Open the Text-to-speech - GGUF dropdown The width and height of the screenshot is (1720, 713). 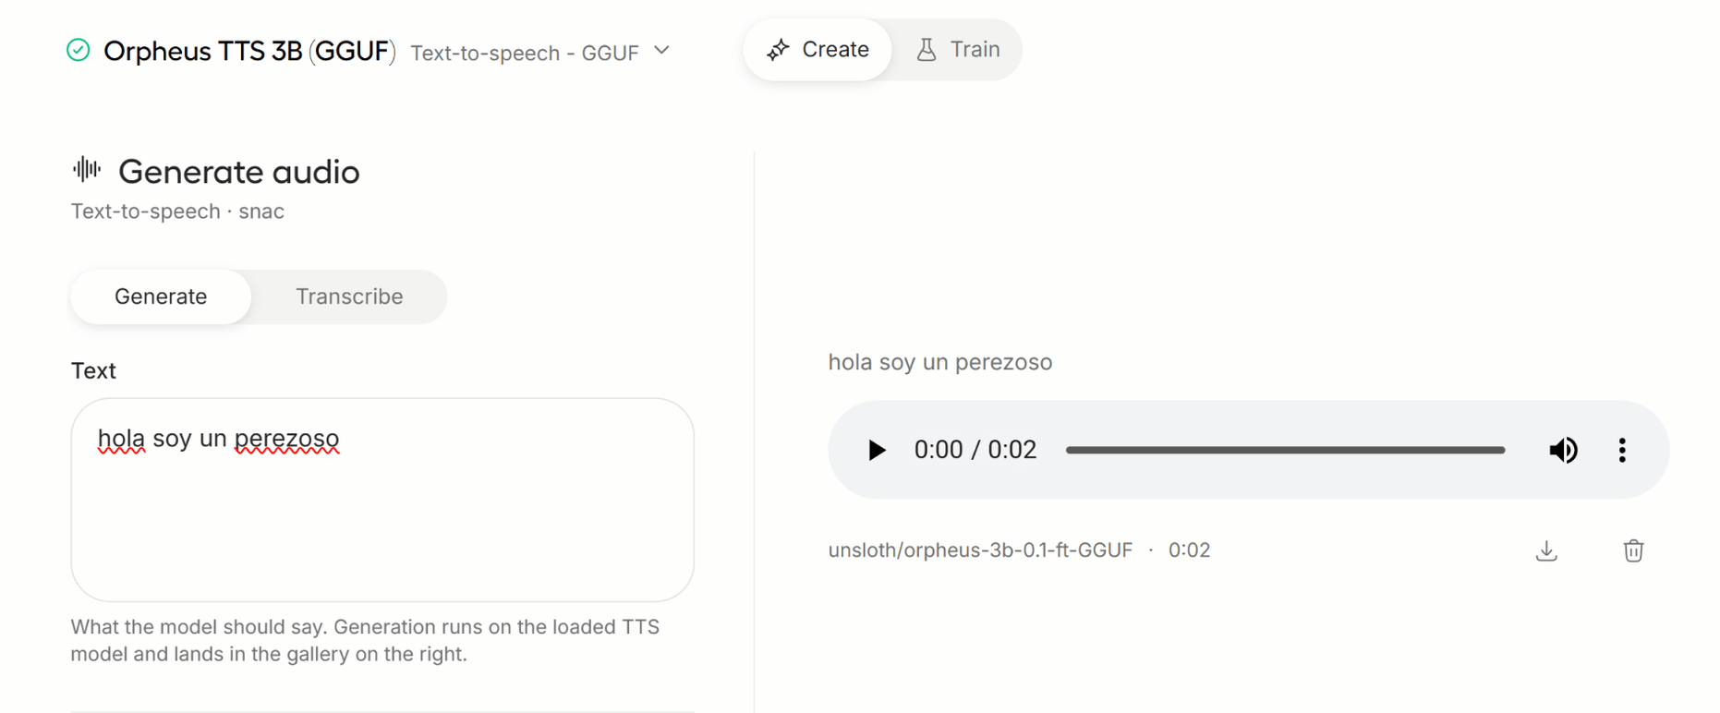pos(525,53)
